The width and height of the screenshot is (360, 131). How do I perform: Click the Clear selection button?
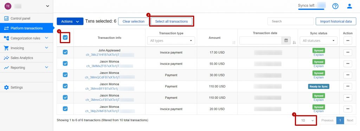pyautogui.click(x=133, y=21)
